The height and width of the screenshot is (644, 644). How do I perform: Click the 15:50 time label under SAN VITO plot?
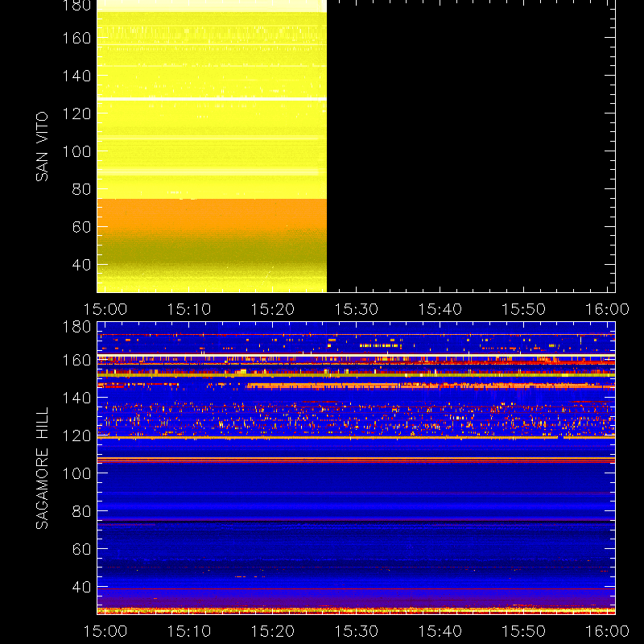coord(524,309)
